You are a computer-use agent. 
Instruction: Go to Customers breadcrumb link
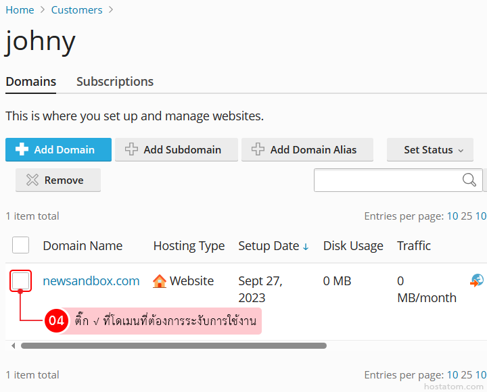76,10
